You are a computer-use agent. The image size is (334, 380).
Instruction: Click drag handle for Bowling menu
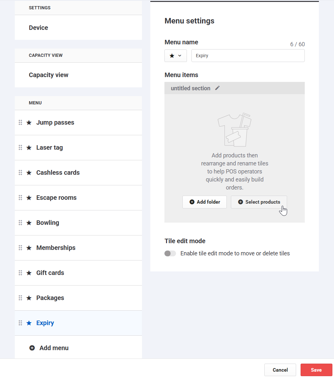click(20, 223)
